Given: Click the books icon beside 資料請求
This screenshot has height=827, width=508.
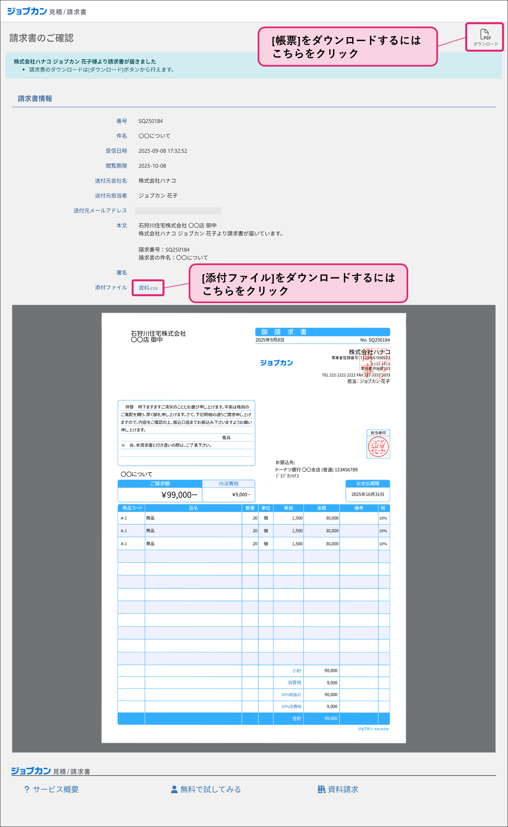Looking at the screenshot, I should point(322,789).
